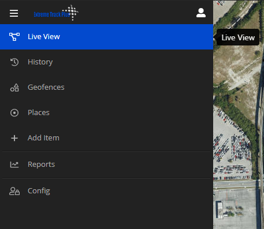Click the Add Item plus icon
This screenshot has height=229, width=264.
(x=14, y=138)
